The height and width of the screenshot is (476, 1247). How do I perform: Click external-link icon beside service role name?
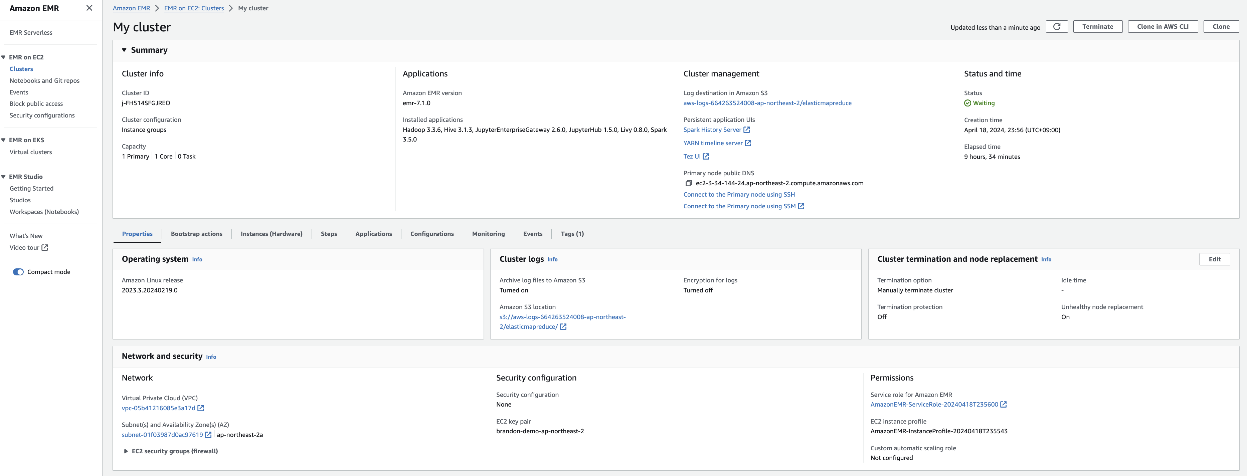tap(1004, 405)
